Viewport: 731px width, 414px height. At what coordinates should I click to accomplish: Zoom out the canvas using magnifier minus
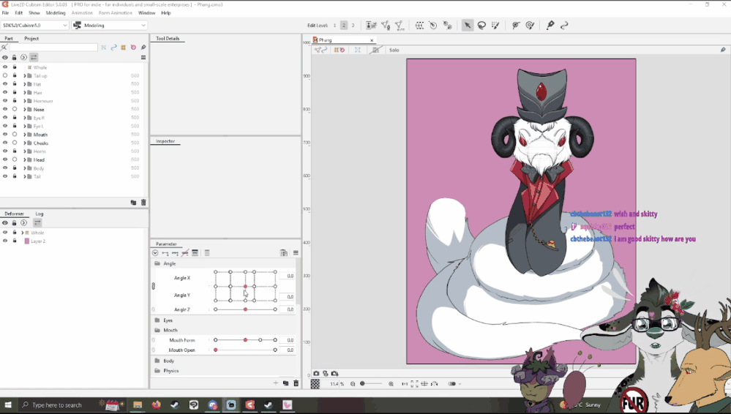[x=353, y=384]
